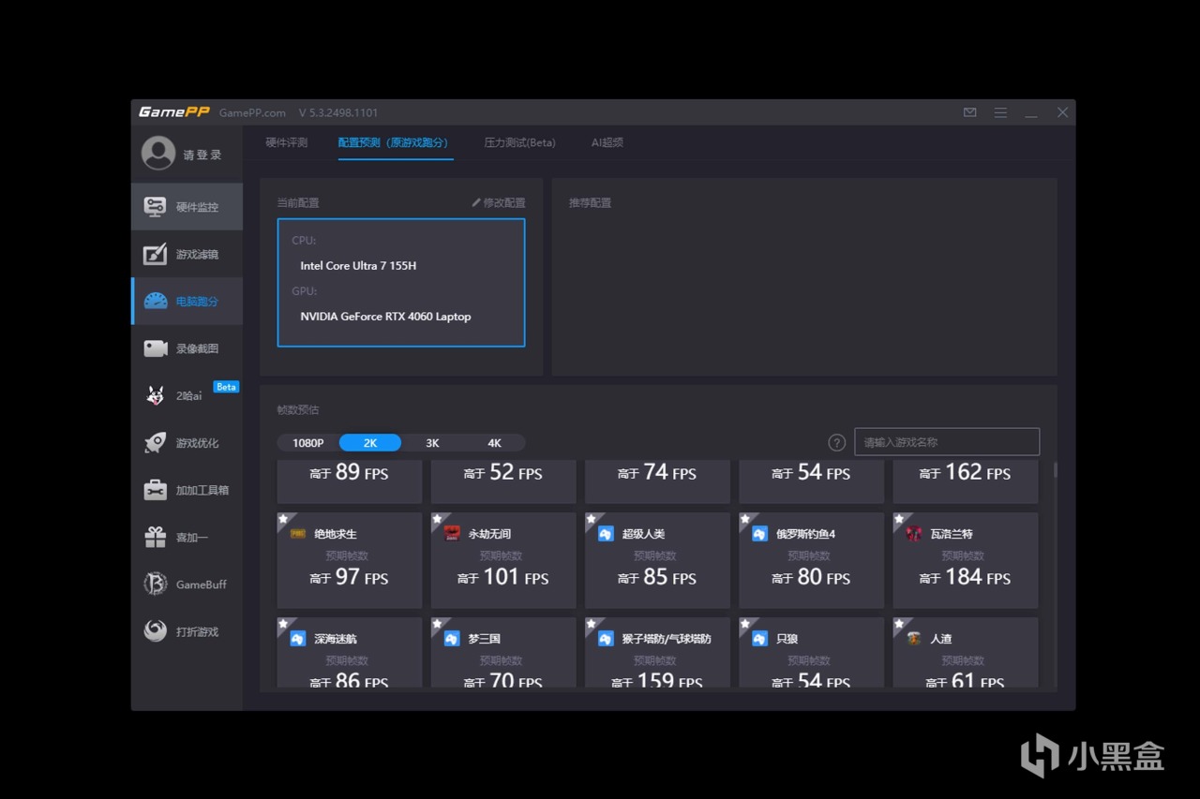The image size is (1200, 799).
Task: Click the 高于 162 FPS value
Action: pos(965,472)
